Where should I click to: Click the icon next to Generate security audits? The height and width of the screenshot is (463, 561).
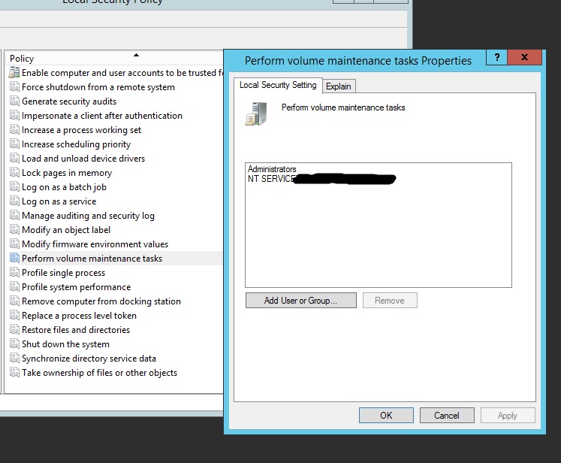(x=14, y=101)
